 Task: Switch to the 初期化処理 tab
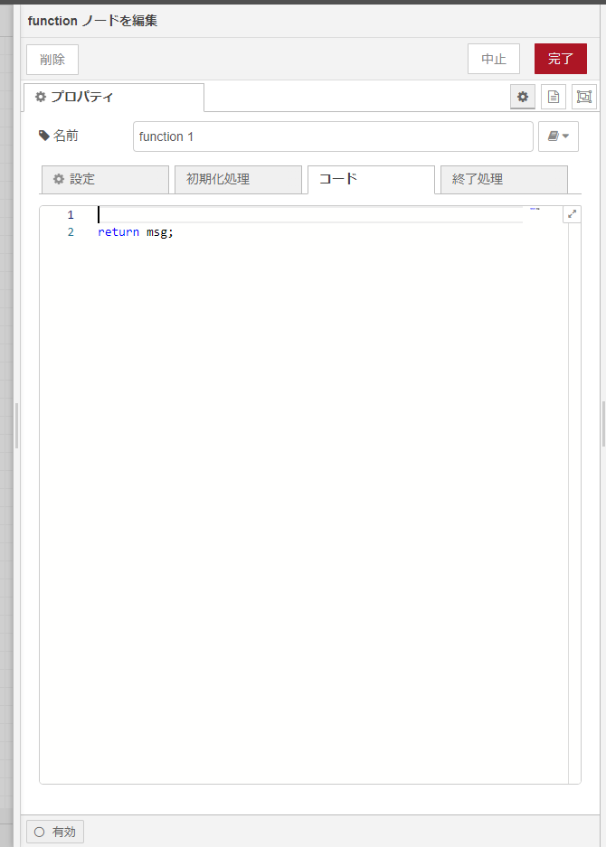(x=239, y=179)
